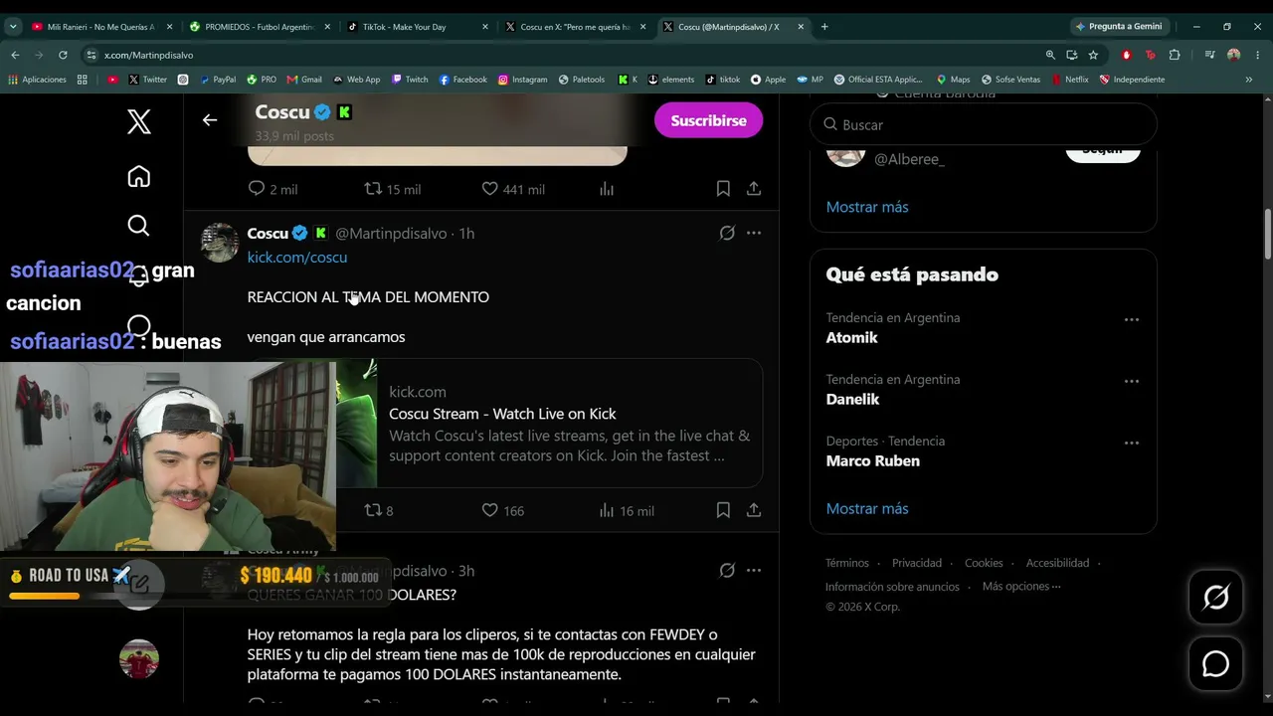
Task: Show hidden bookmarks with the overflow chevron
Action: pos(1249,80)
